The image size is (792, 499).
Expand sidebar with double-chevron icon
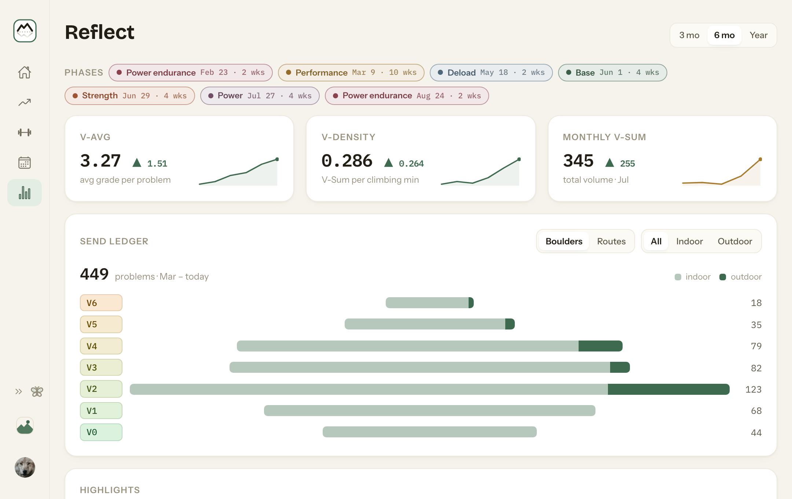[x=18, y=391]
